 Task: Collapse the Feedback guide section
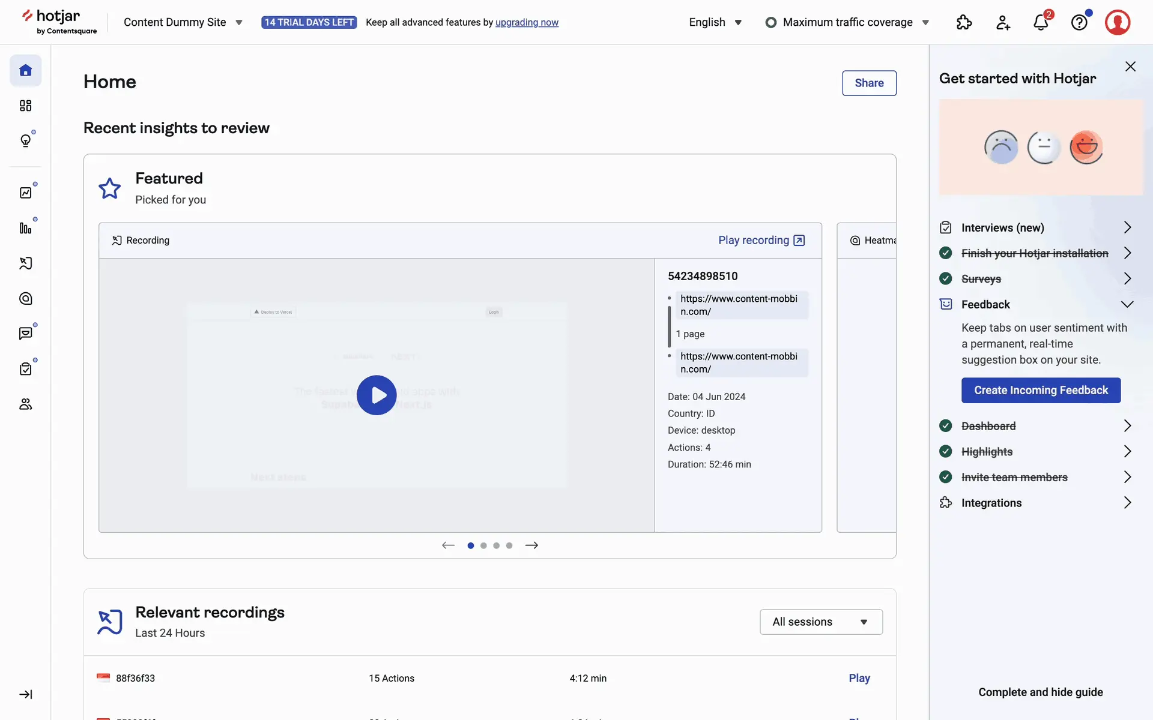(1127, 304)
